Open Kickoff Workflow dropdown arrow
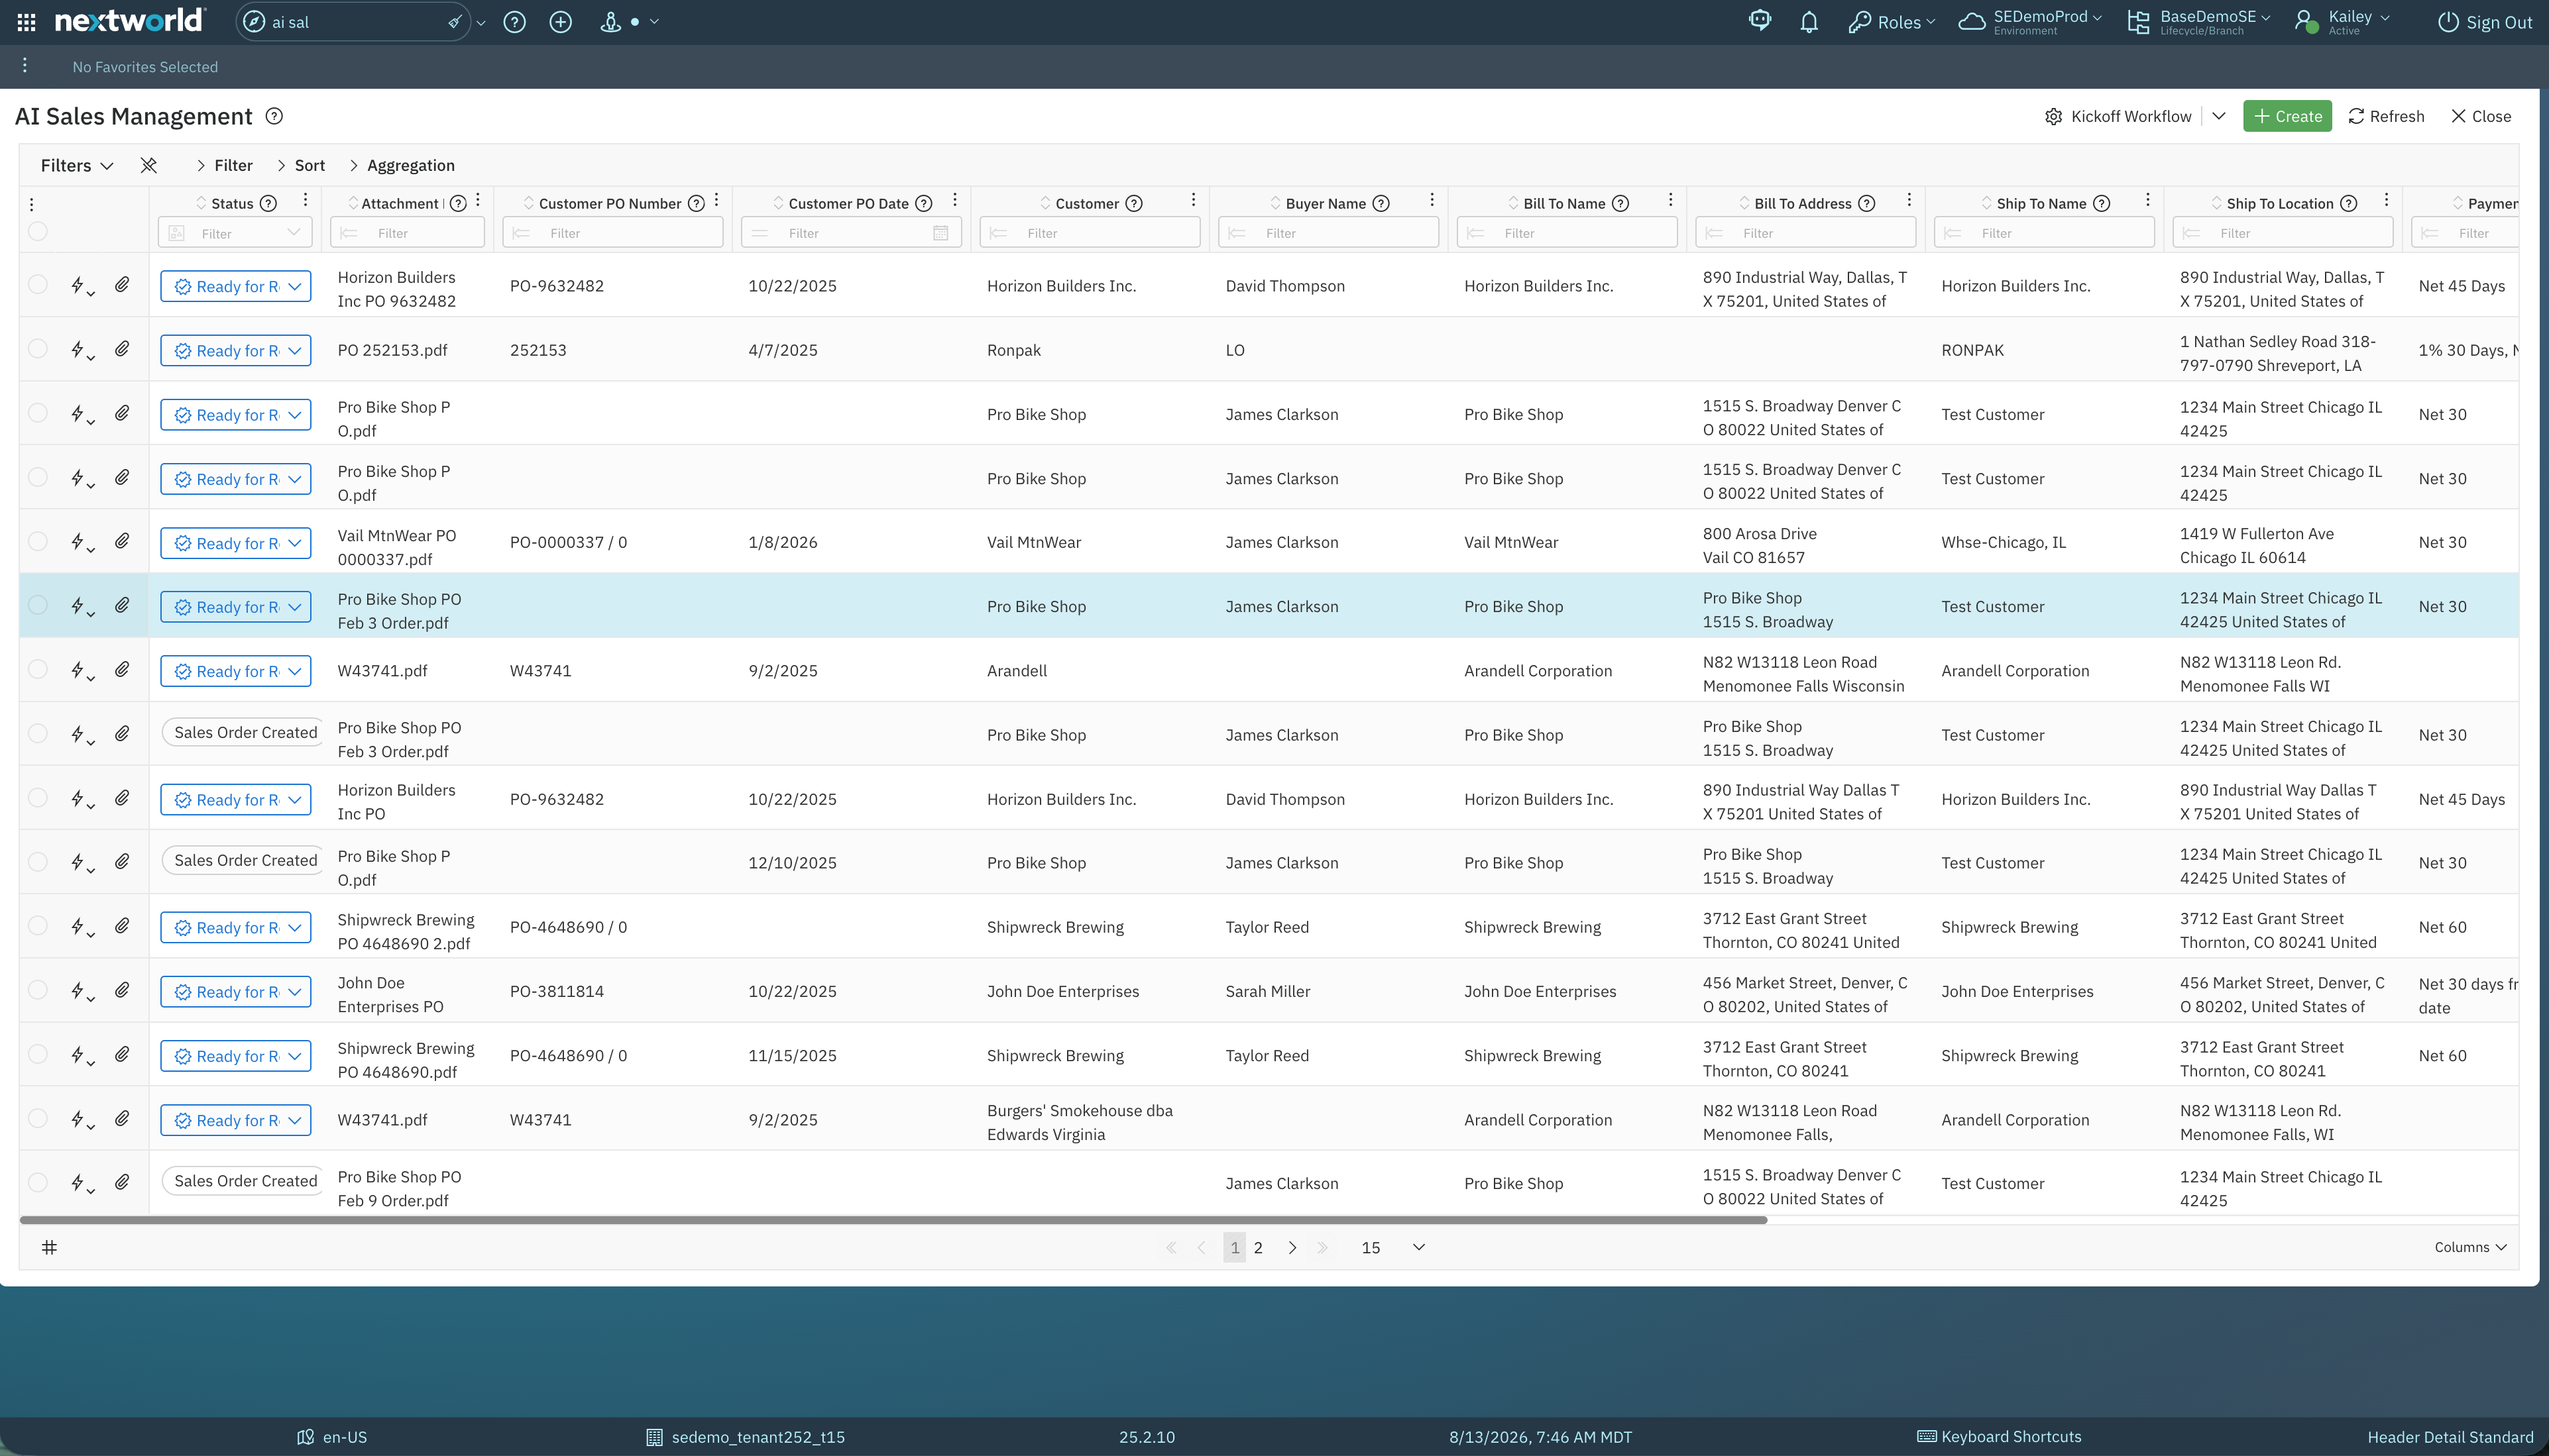 coord(2219,116)
